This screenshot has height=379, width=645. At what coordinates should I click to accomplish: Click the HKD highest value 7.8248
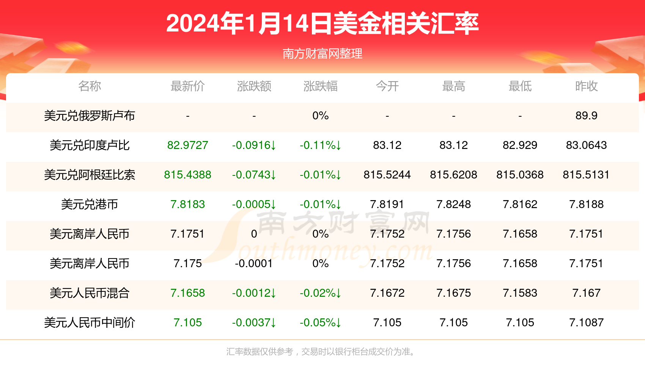click(453, 204)
